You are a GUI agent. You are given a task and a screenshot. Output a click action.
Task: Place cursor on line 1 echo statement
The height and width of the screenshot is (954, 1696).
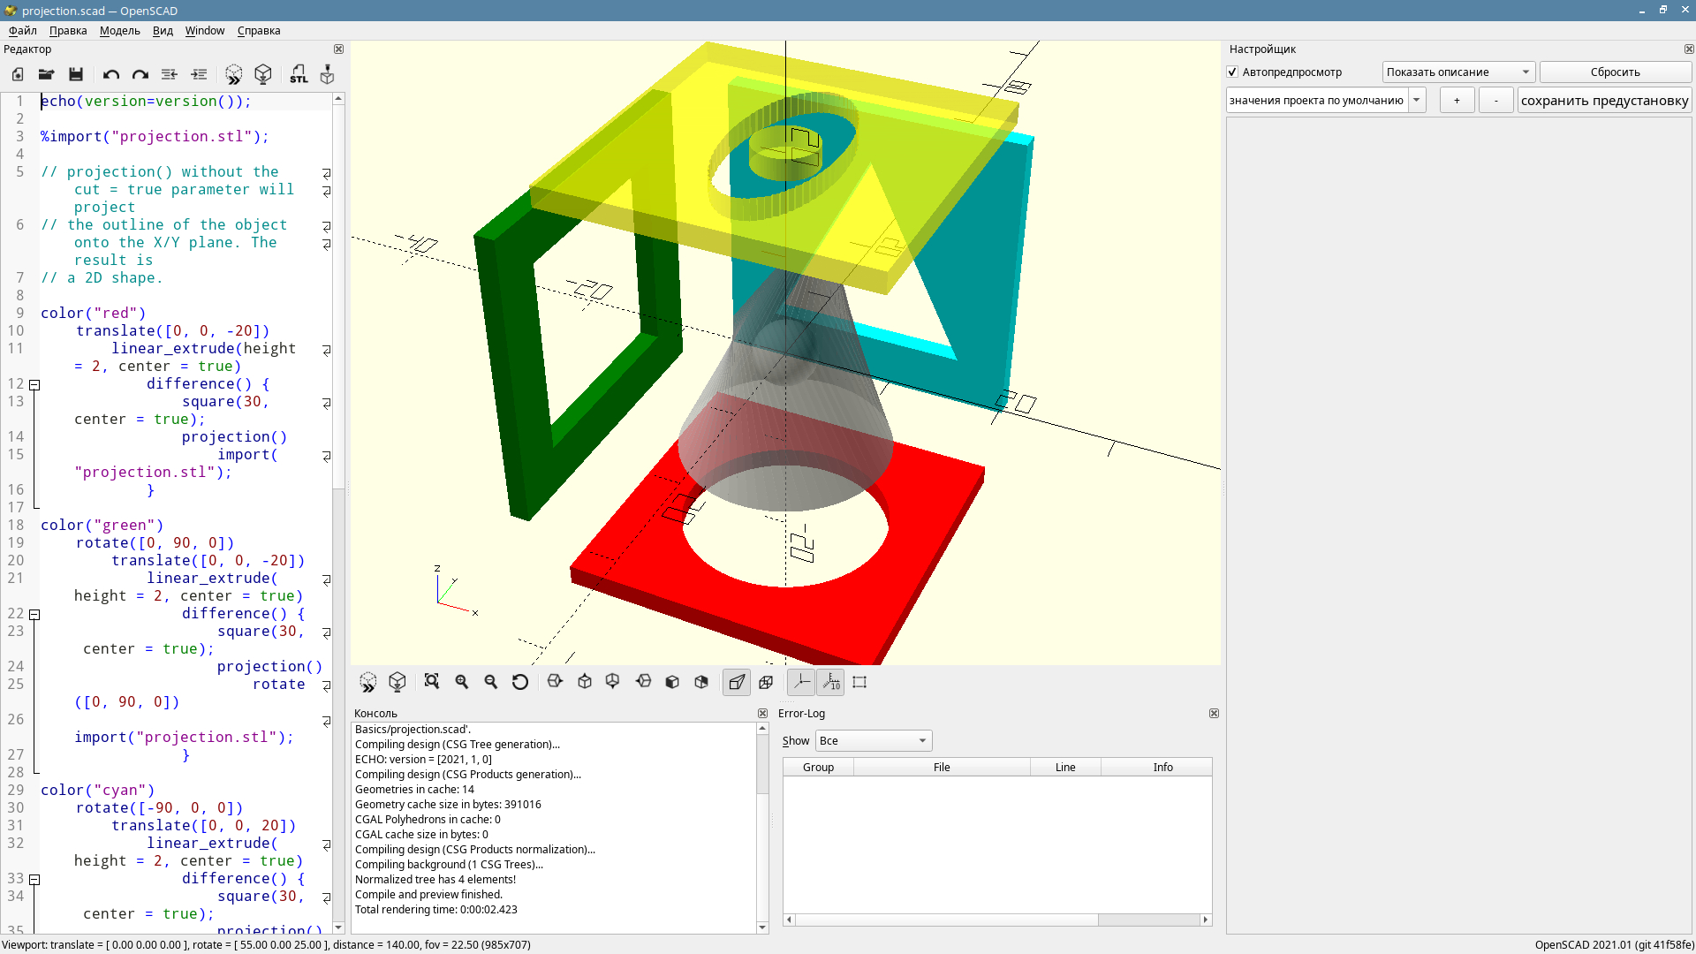146,102
